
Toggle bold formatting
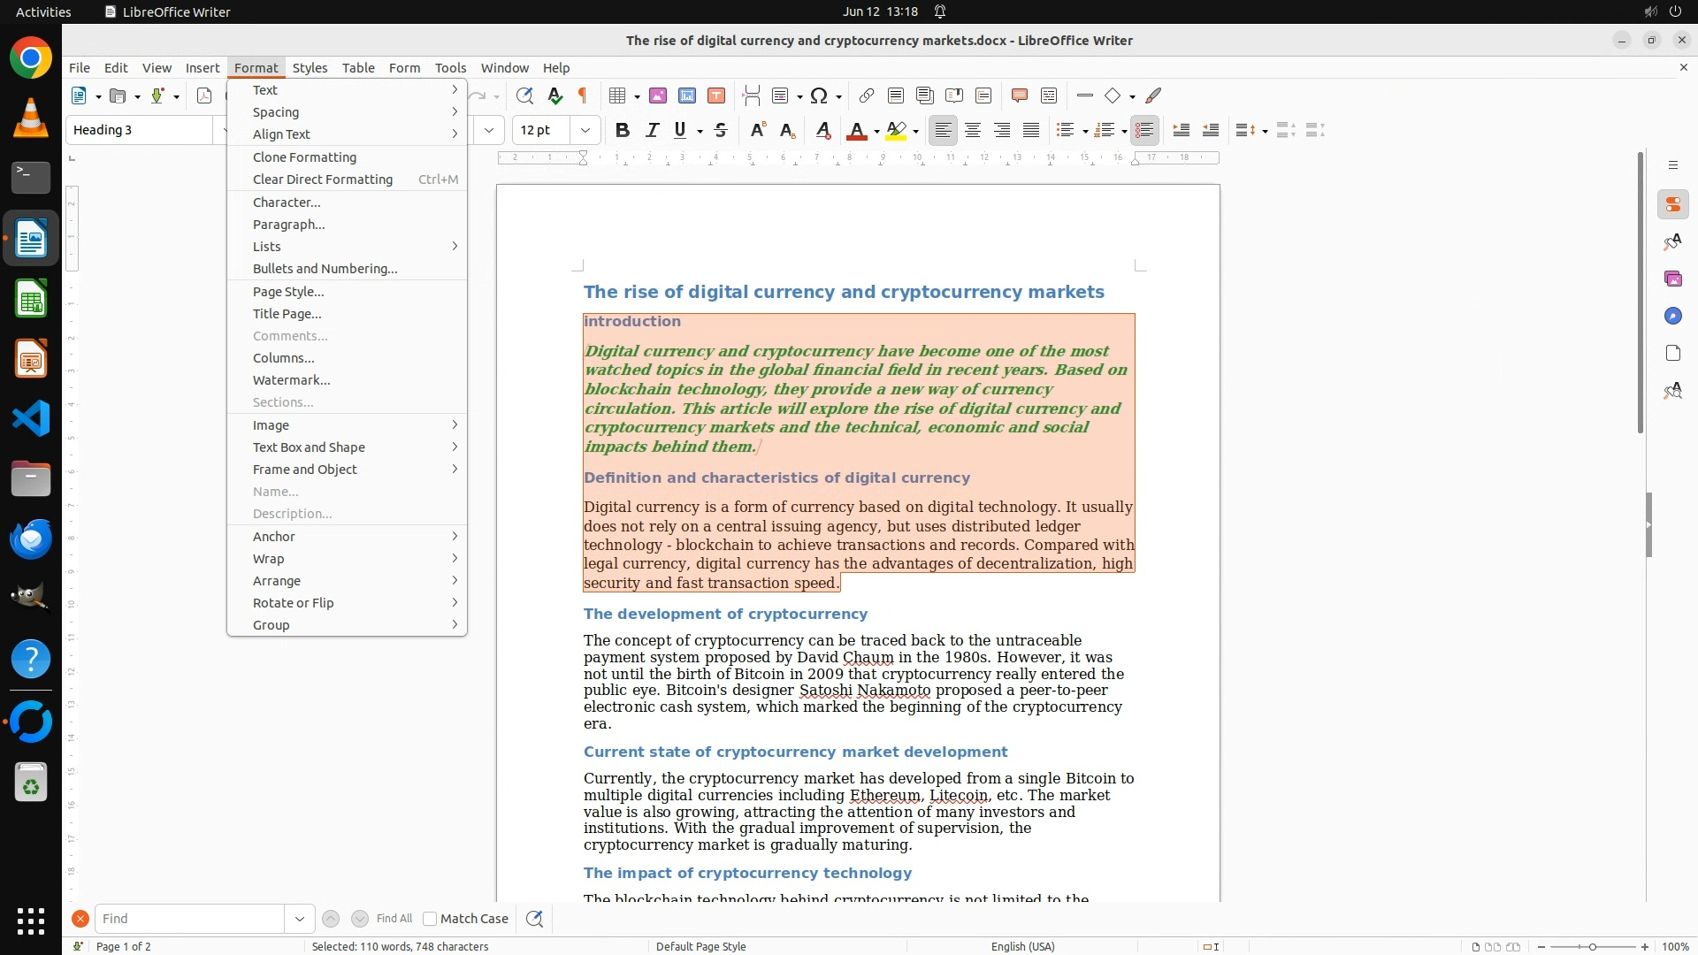click(x=623, y=131)
